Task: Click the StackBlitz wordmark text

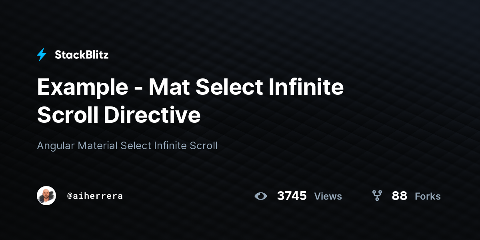Action: (82, 55)
